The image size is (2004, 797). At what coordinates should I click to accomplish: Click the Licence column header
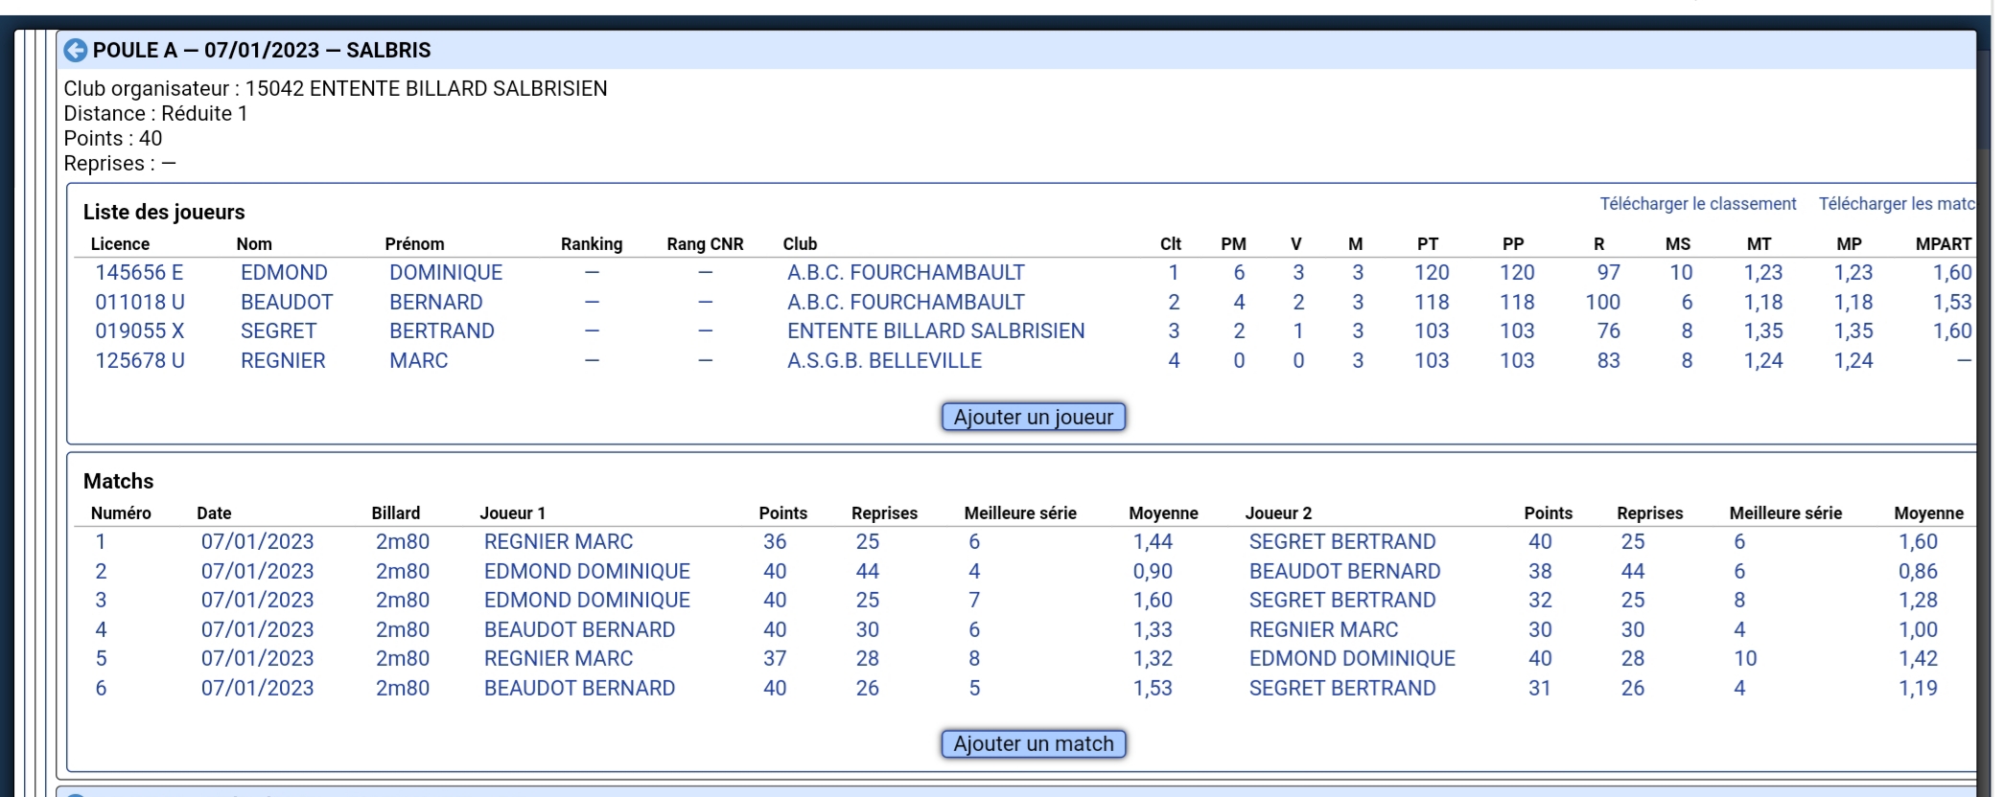click(120, 244)
